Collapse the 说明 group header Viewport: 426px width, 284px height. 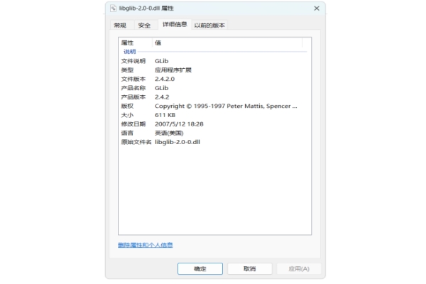click(x=130, y=52)
